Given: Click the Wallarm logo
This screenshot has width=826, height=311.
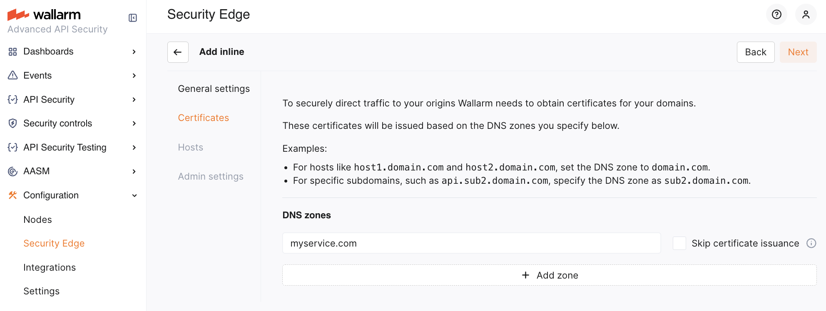Looking at the screenshot, I should coord(44,15).
